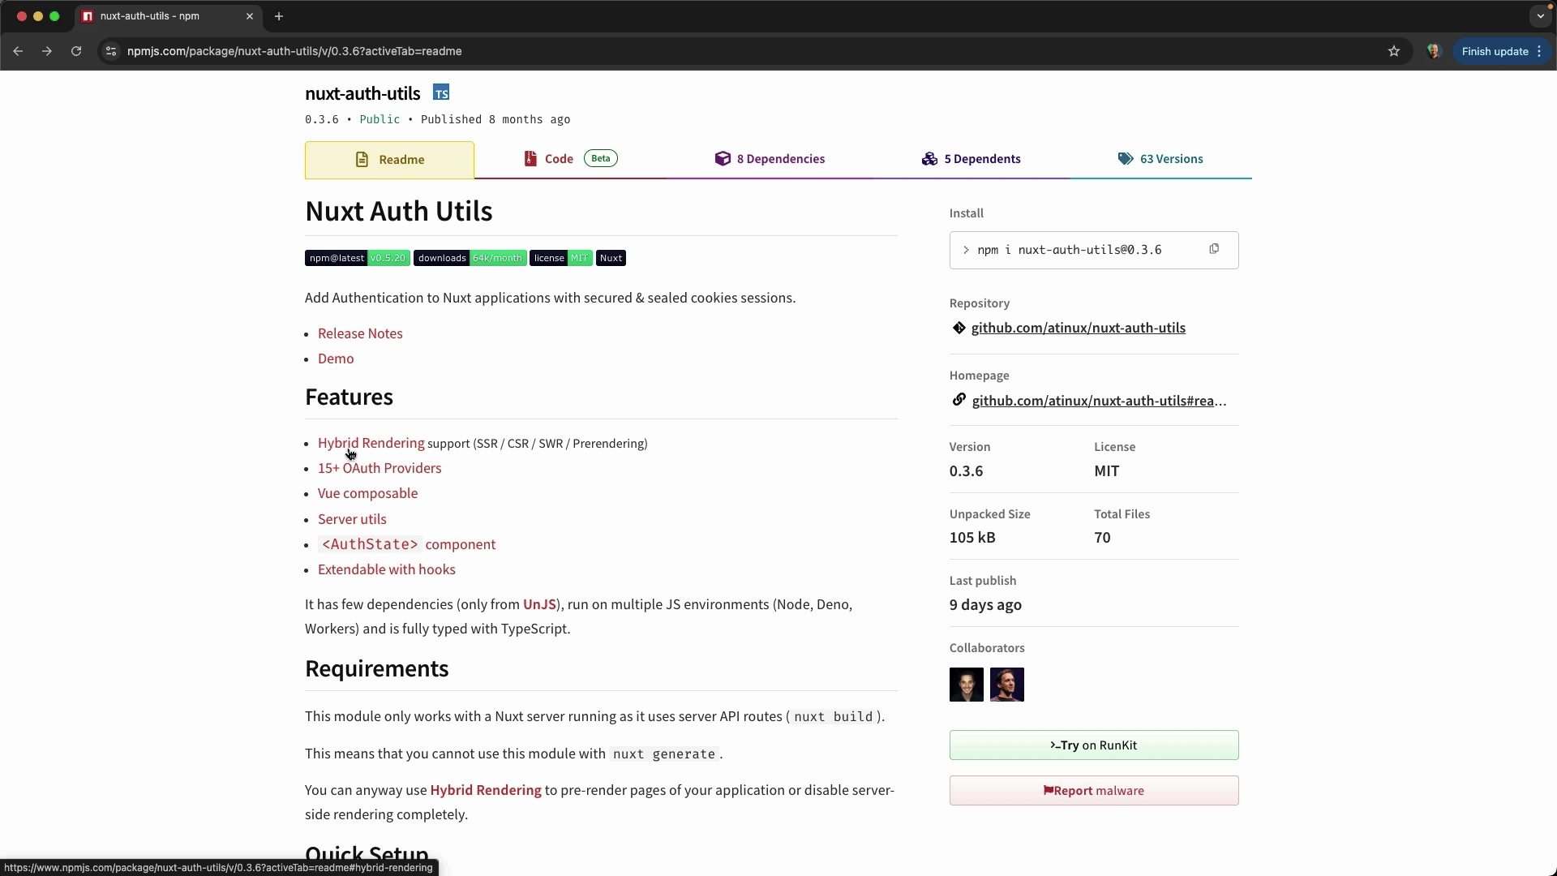Go forward to next page
The width and height of the screenshot is (1557, 876).
point(47,51)
